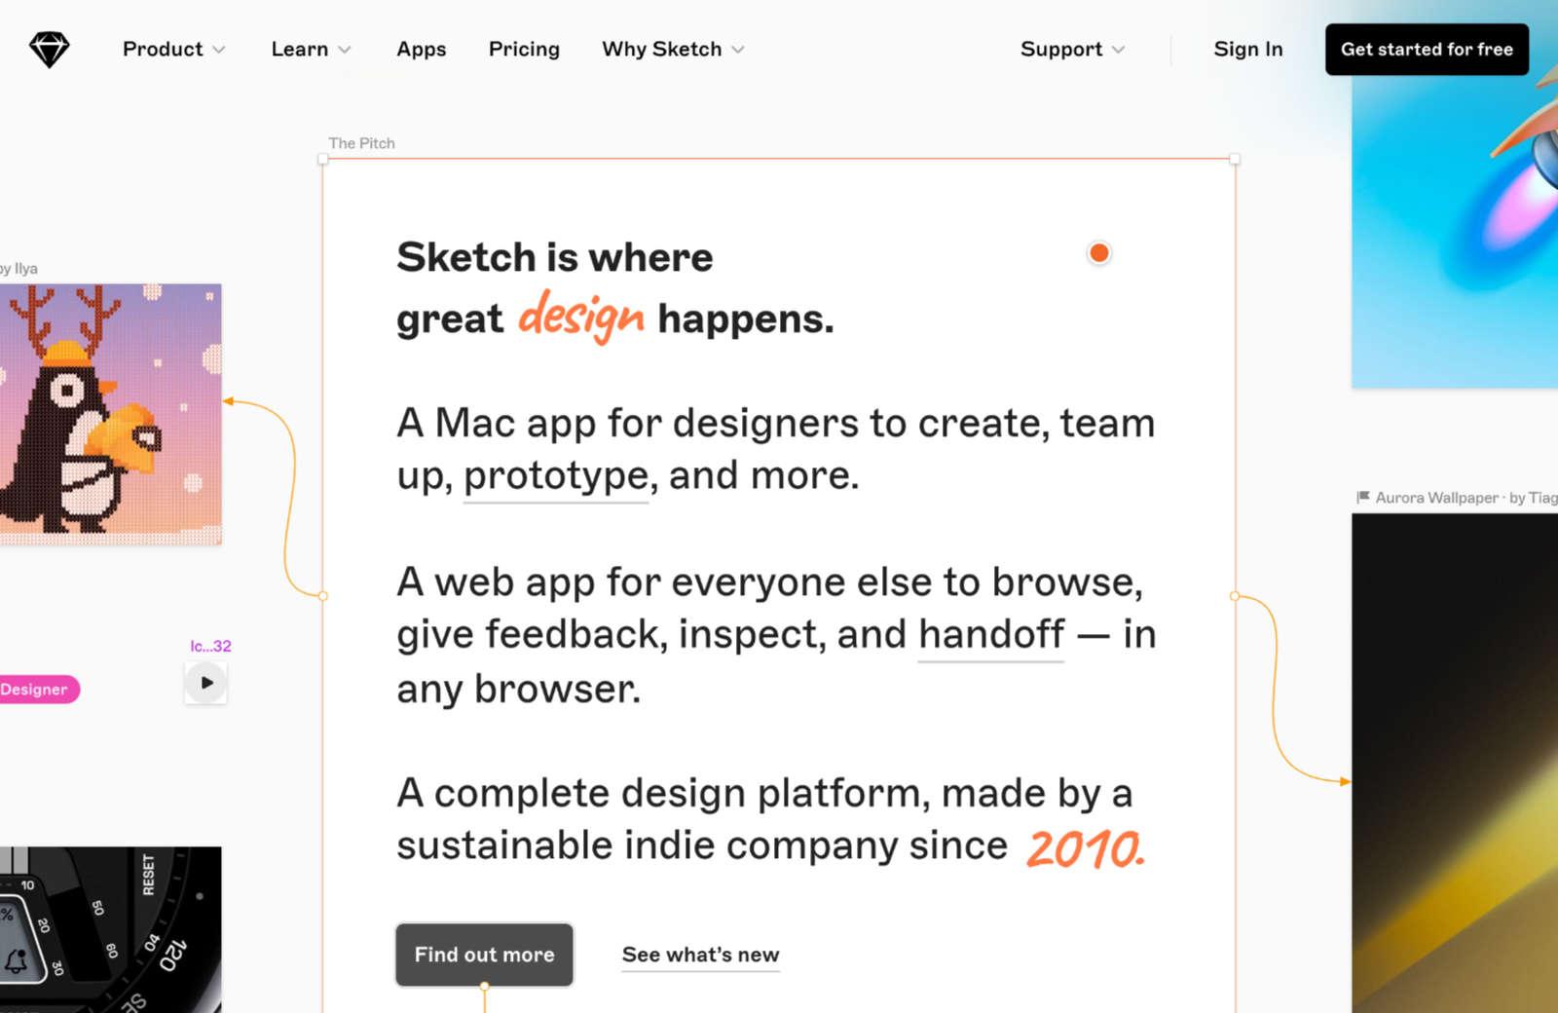Click Get started for free button

[x=1427, y=49]
